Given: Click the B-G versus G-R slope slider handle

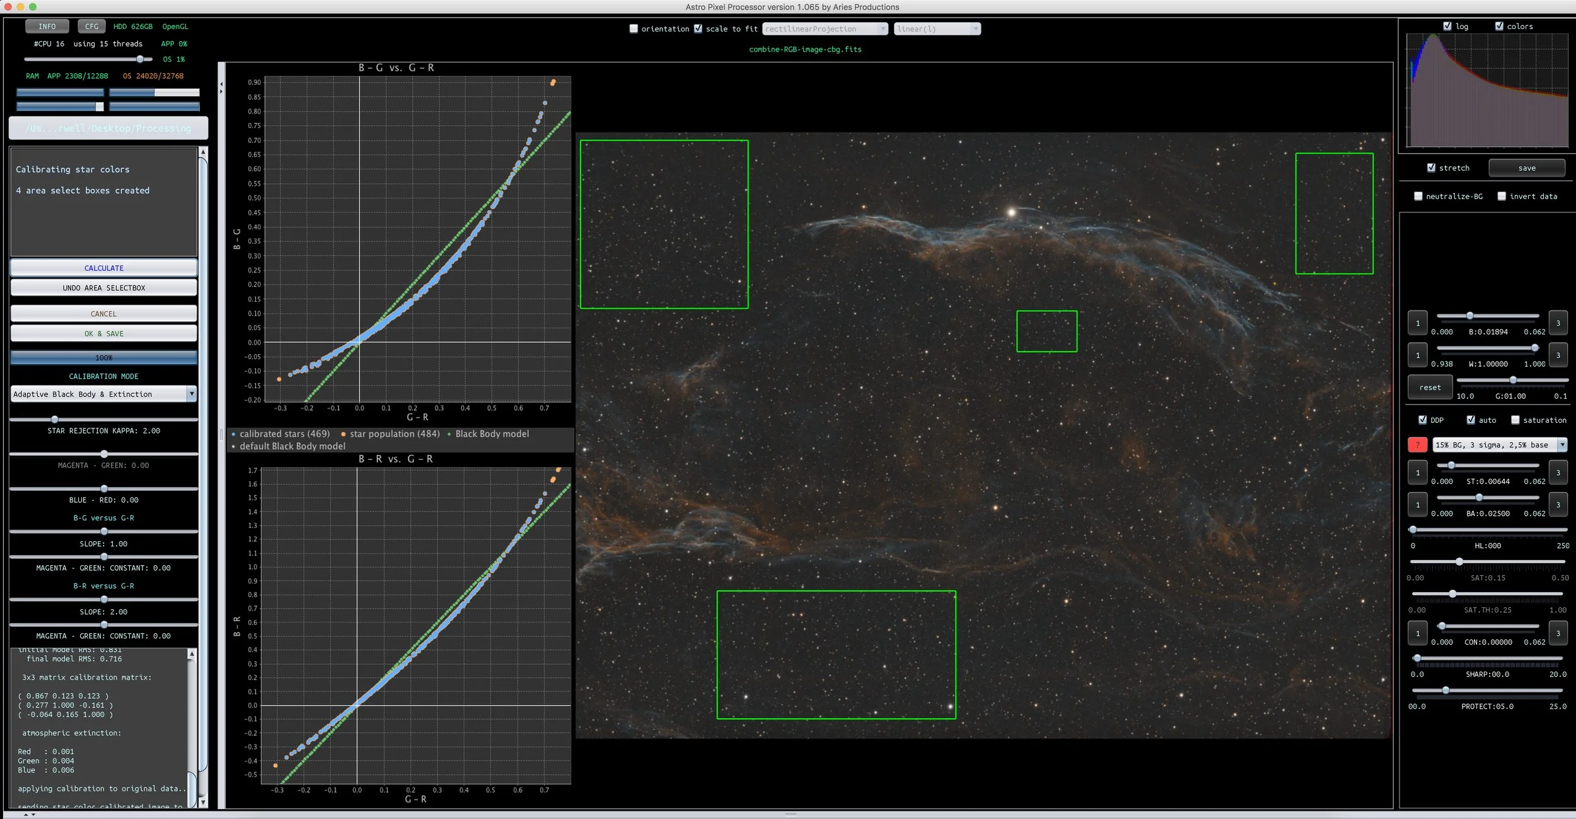Looking at the screenshot, I should pyautogui.click(x=104, y=532).
